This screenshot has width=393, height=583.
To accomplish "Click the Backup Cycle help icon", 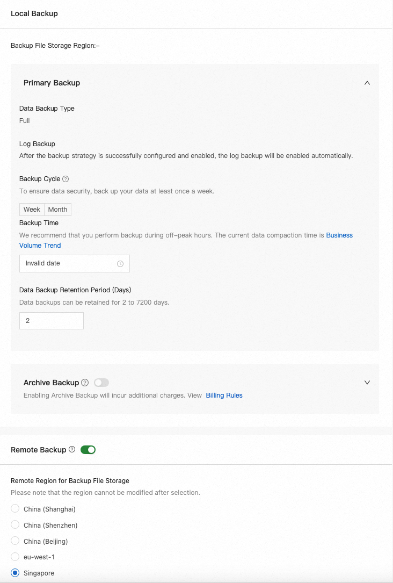I will [65, 179].
